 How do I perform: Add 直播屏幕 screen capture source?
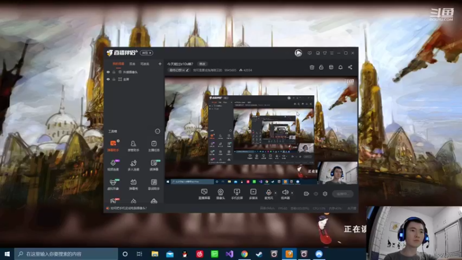click(x=204, y=194)
